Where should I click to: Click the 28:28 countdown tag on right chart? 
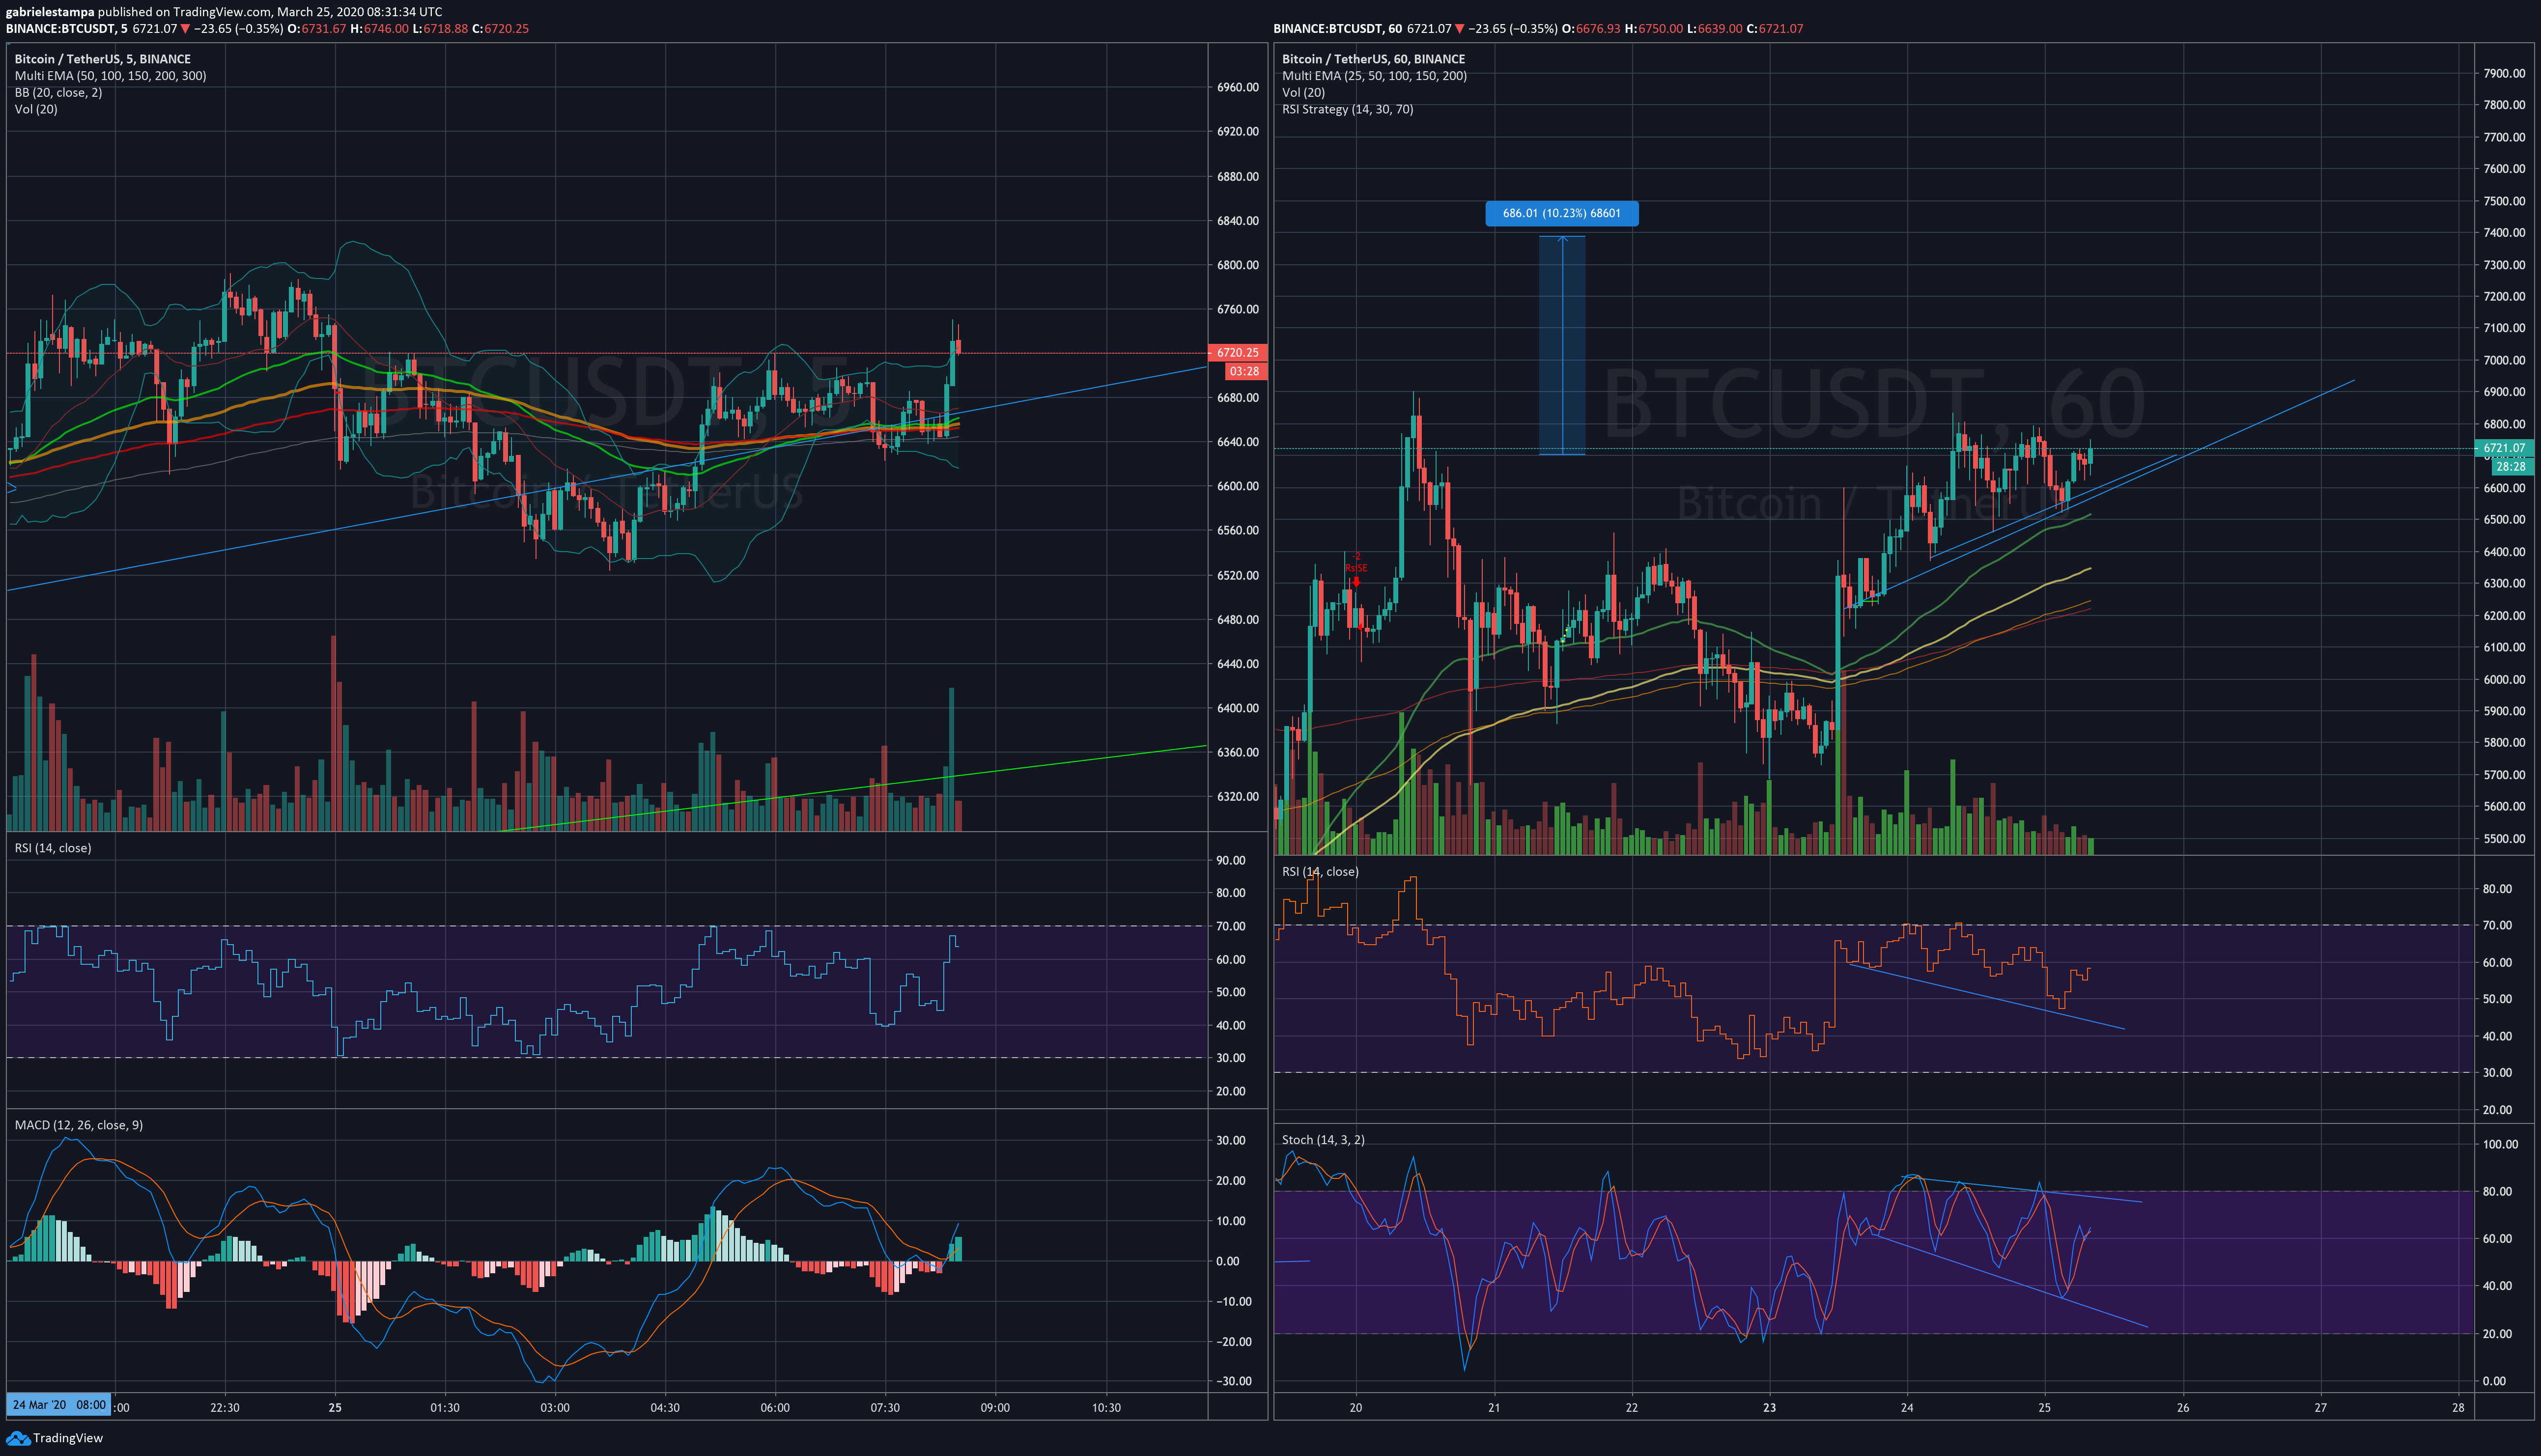tap(2511, 467)
